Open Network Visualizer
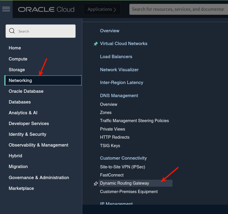Screen dimensions: 228x214 119,70
